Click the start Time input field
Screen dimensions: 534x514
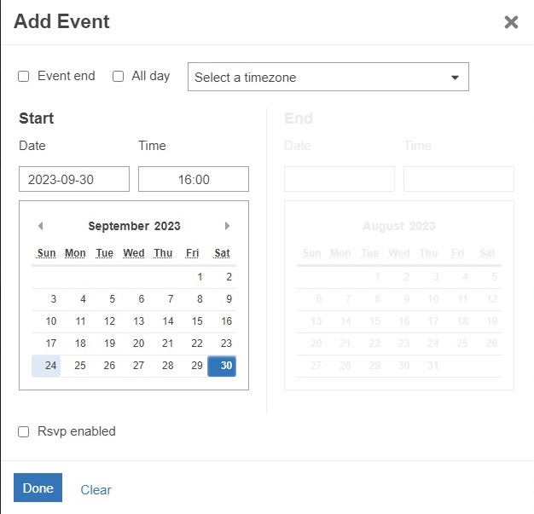pos(194,179)
